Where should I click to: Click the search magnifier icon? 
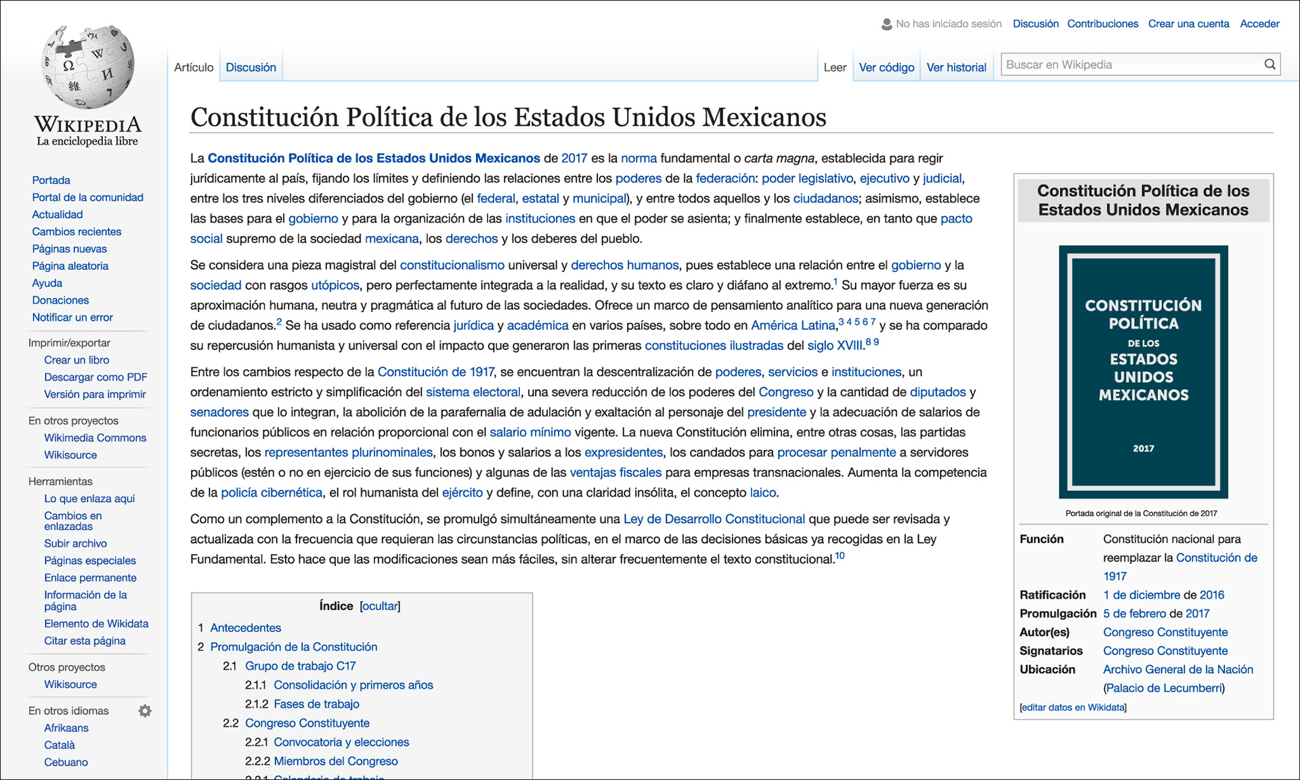coord(1270,64)
